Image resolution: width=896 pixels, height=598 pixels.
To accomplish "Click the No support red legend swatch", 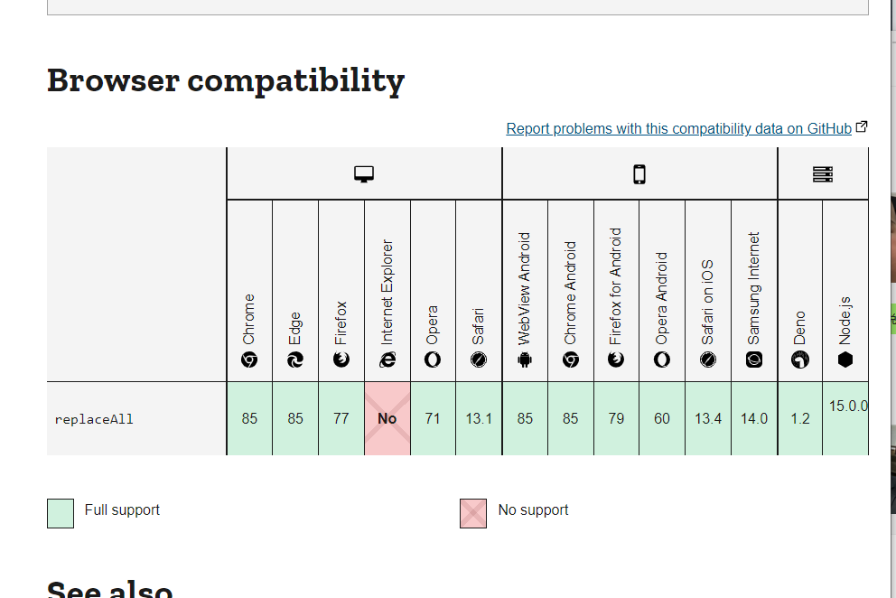I will (x=472, y=511).
